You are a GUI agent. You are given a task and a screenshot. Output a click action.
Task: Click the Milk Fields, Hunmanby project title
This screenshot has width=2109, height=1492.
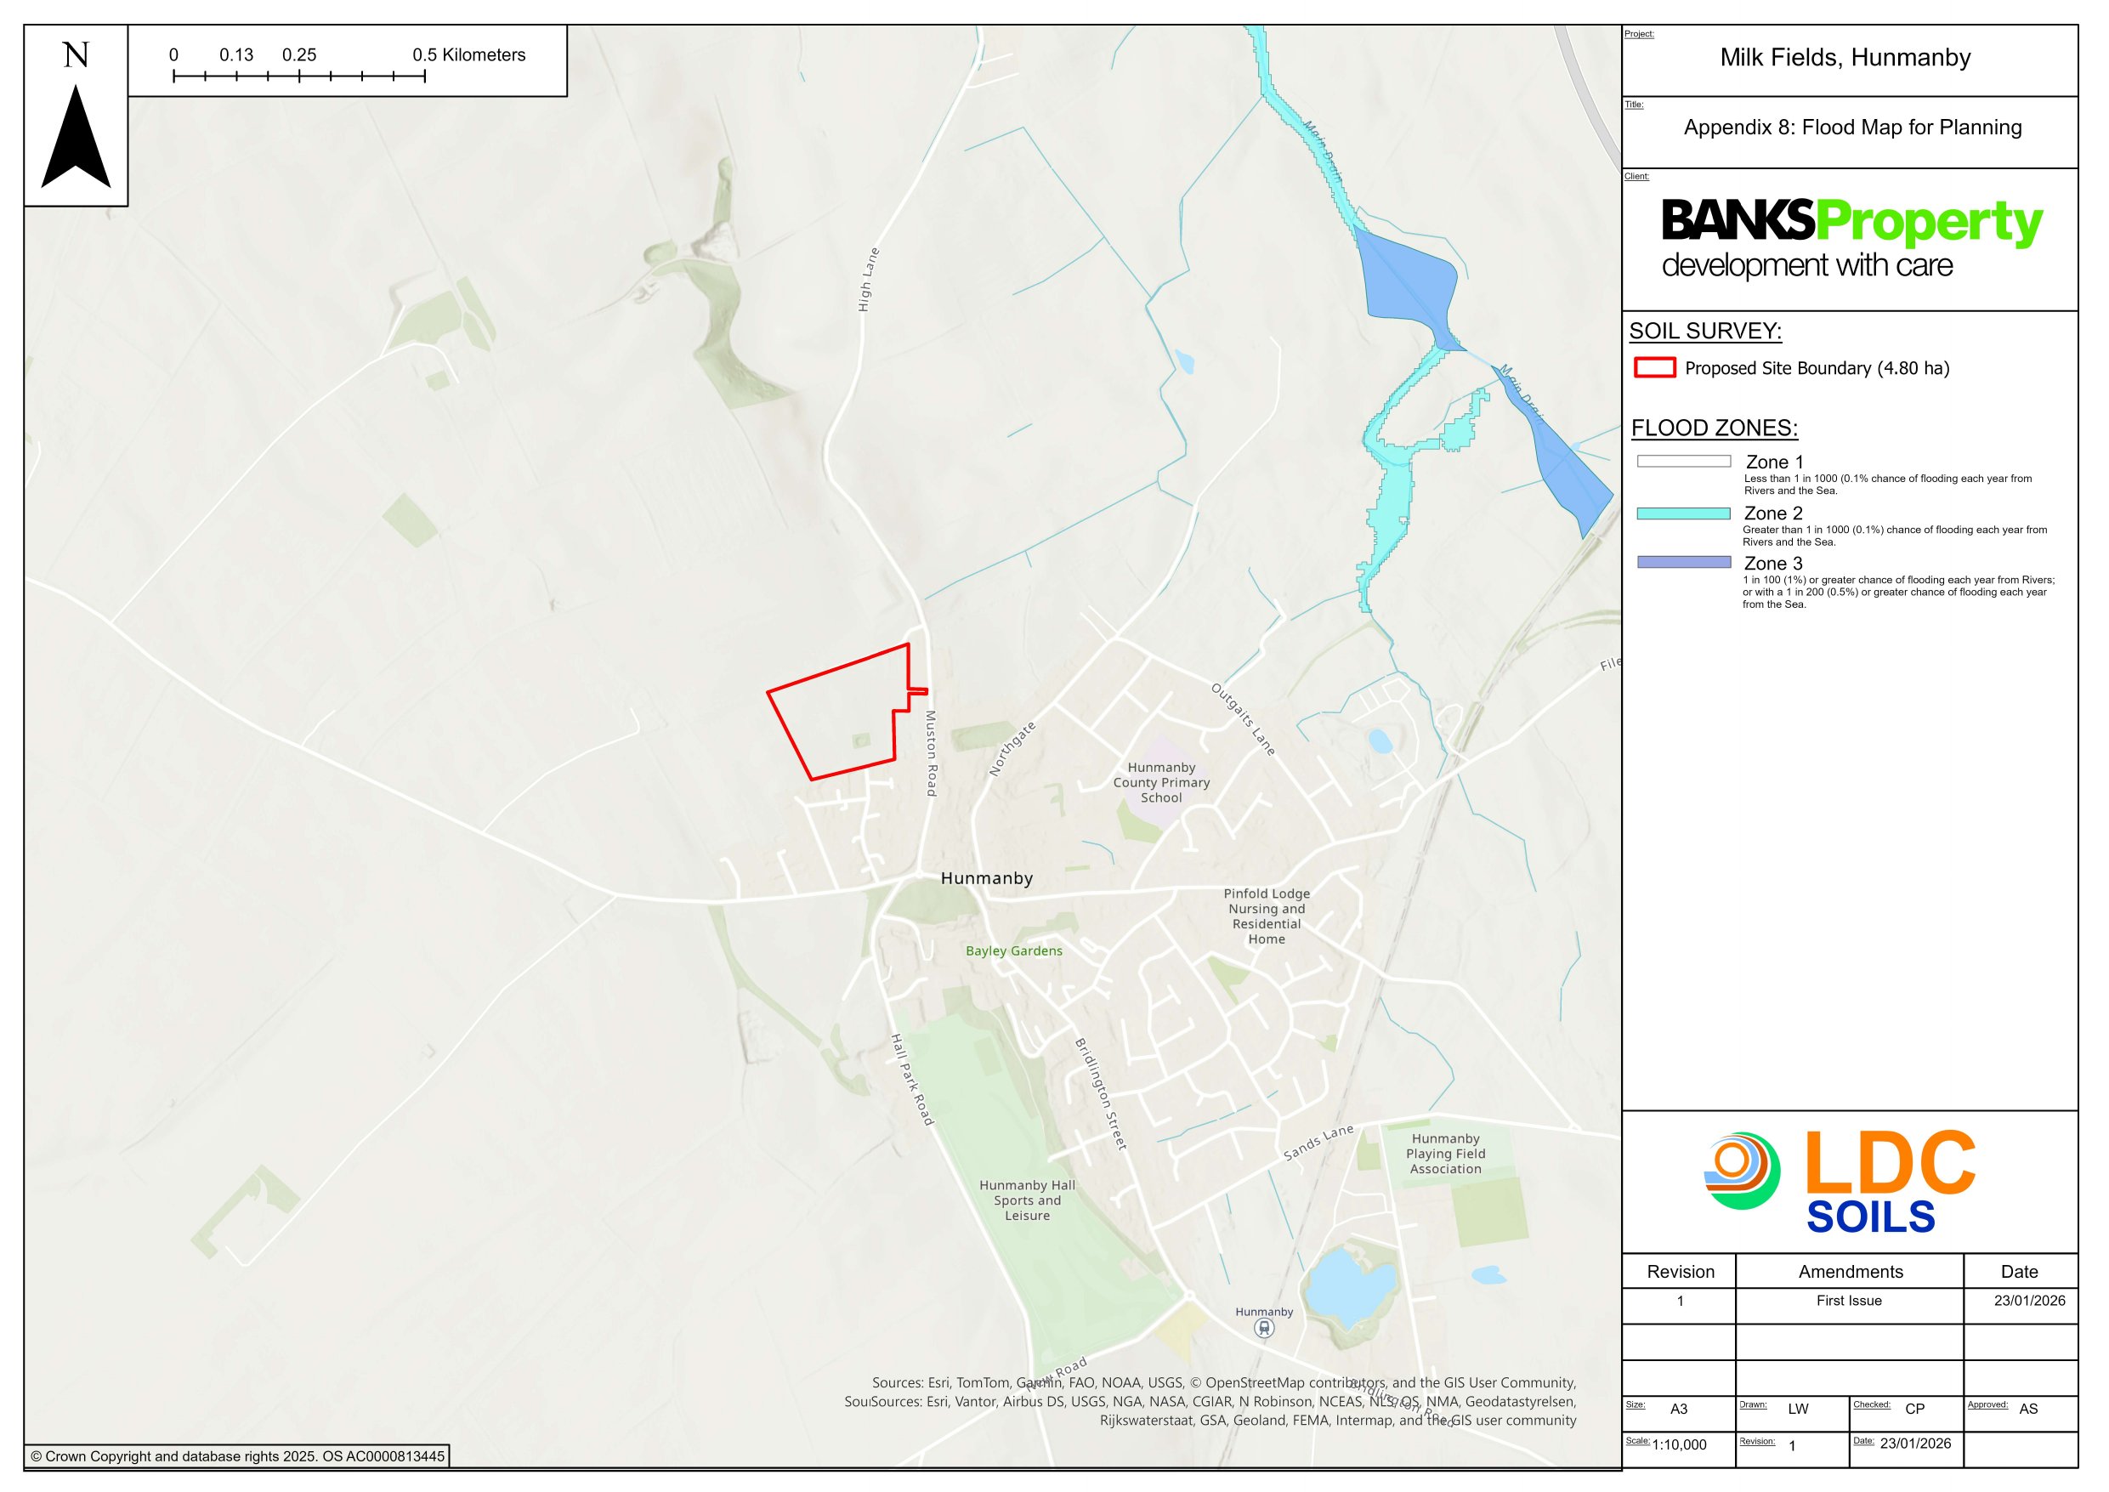1845,58
